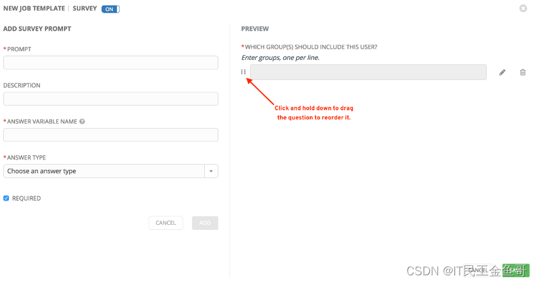Select the Choose an answer type combo box

[111, 171]
